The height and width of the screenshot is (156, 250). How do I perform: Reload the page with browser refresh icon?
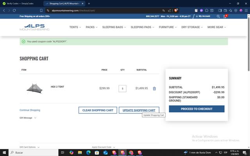tap(14, 11)
